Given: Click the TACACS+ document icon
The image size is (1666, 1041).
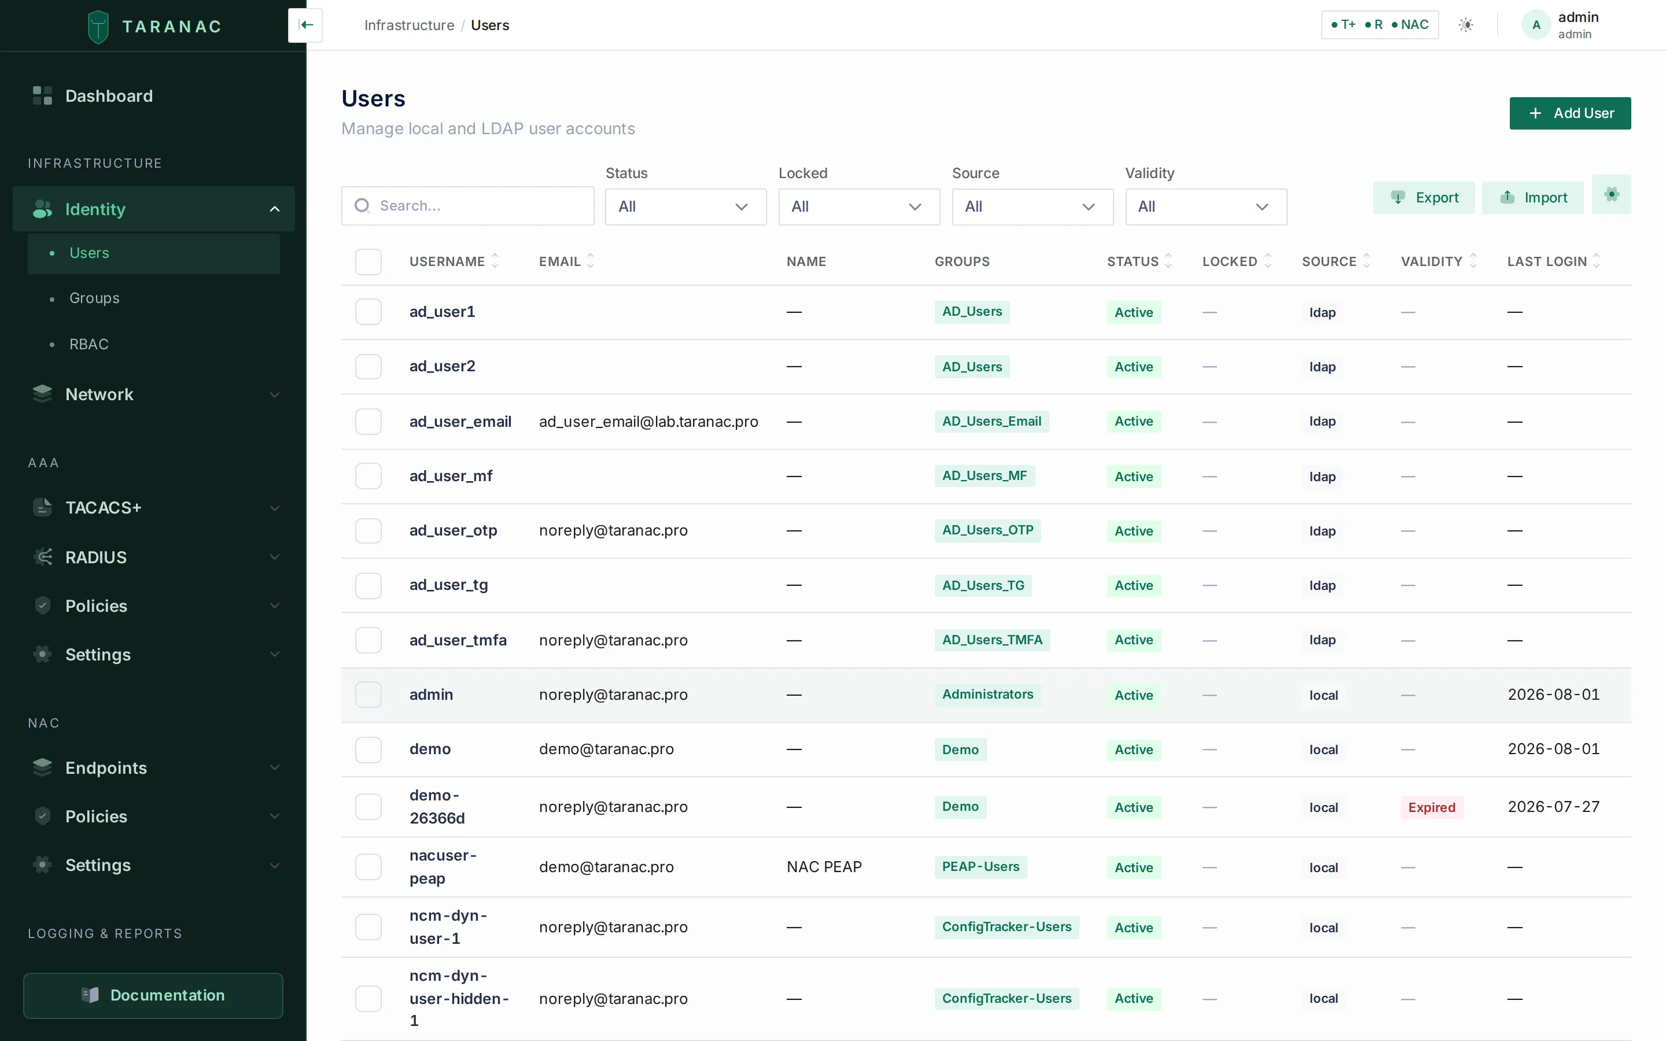Looking at the screenshot, I should [43, 507].
